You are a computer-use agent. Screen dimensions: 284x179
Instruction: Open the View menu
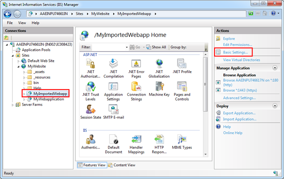click(22, 22)
